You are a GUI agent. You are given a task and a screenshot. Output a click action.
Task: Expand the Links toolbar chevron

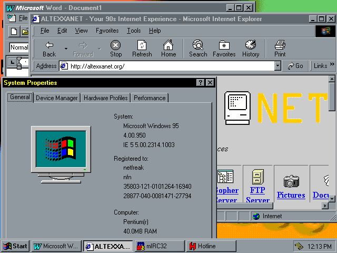(x=332, y=64)
